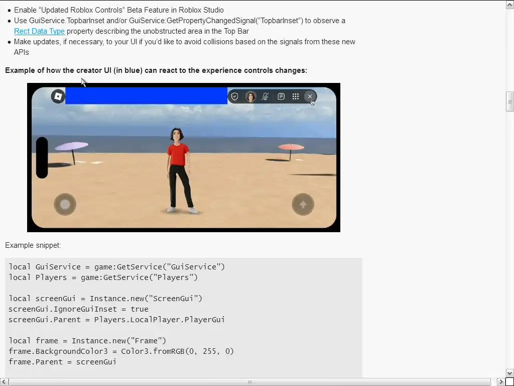The height and width of the screenshot is (386, 514).
Task: Click the 'Example snippet:' label
Action: click(x=33, y=245)
